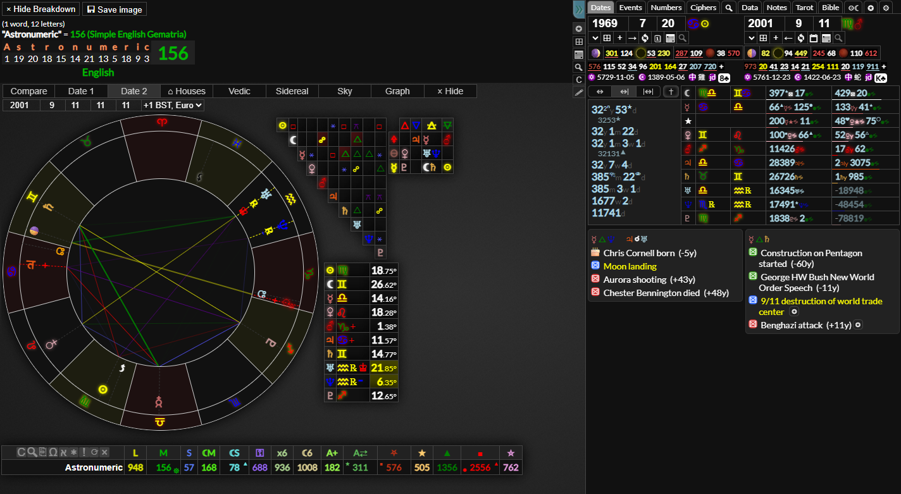Click the year 2001 field in chart

pos(19,105)
